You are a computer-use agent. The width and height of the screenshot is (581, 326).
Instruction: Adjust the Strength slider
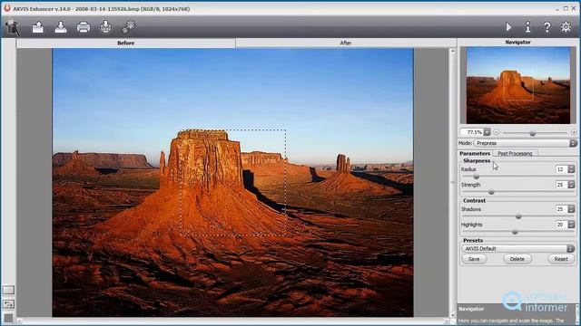point(491,192)
